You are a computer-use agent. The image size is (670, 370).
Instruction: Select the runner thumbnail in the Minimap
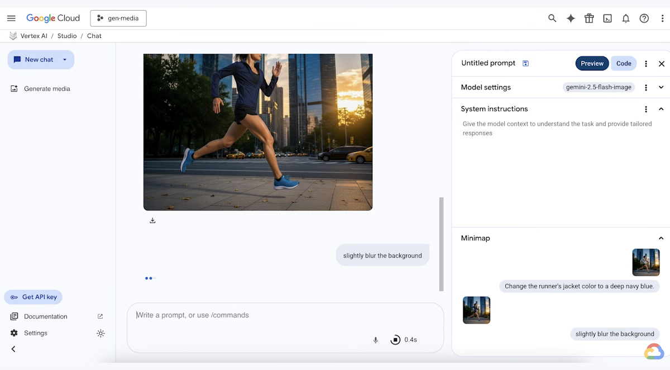[x=645, y=262]
